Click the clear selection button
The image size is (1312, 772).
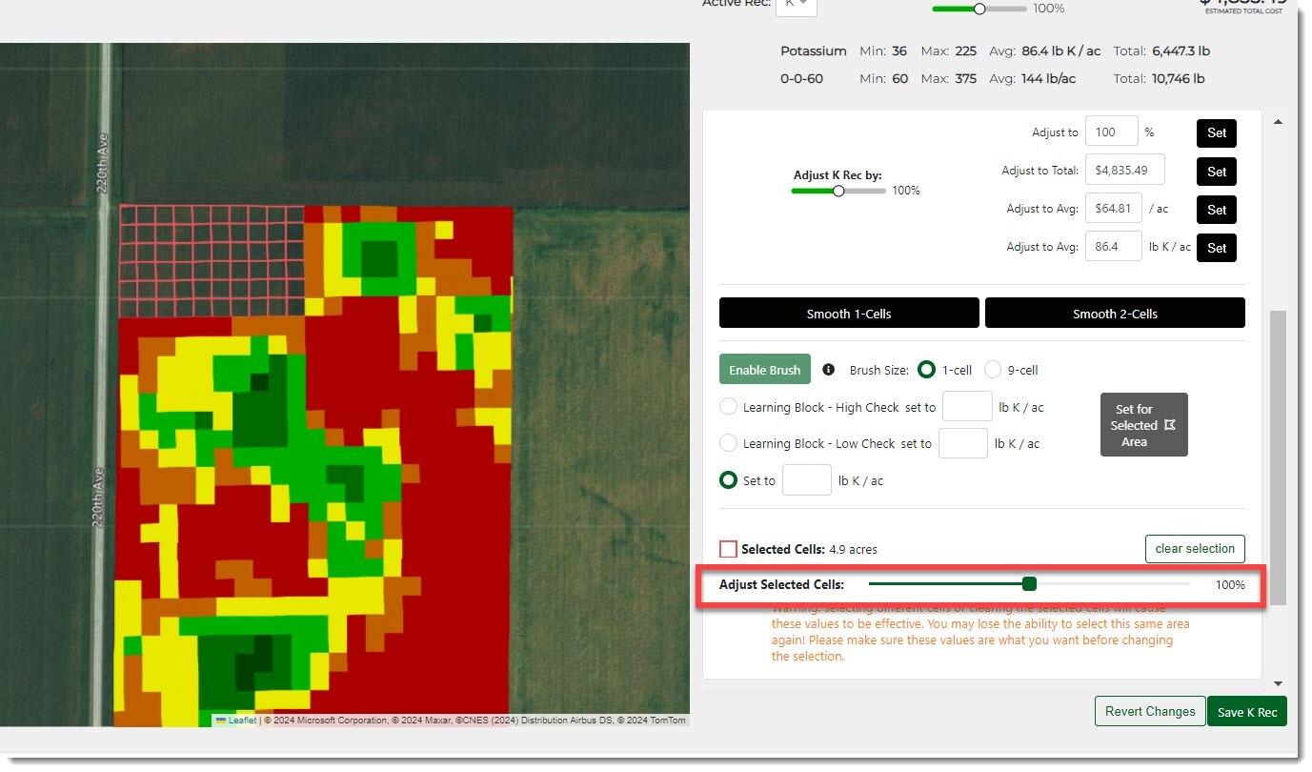pyautogui.click(x=1194, y=549)
